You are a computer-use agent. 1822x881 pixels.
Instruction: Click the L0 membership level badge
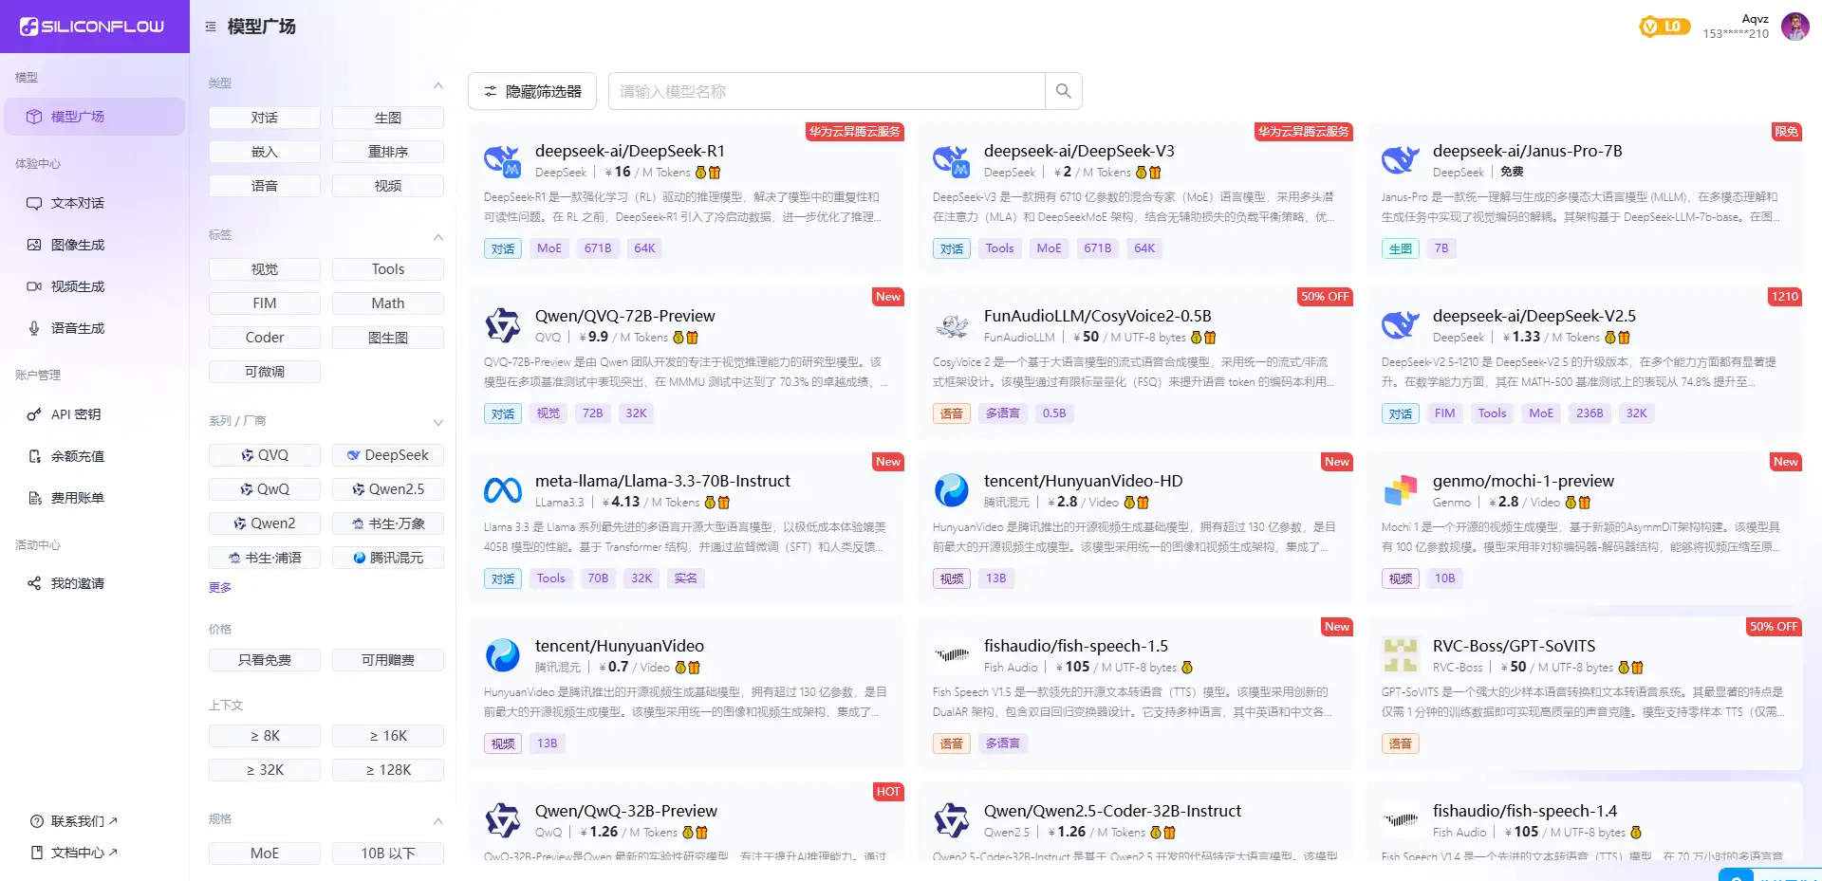pos(1664,27)
